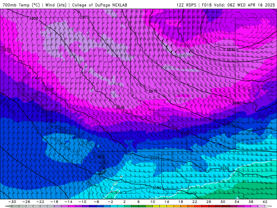277x208 pixels.
Task: Click the 10 color scale label
Action: (152, 202)
